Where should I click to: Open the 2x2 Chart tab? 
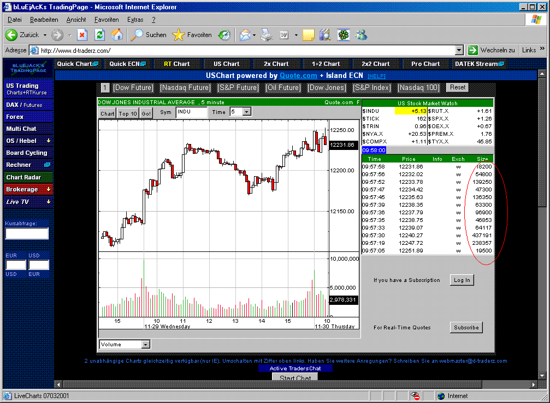tap(376, 64)
